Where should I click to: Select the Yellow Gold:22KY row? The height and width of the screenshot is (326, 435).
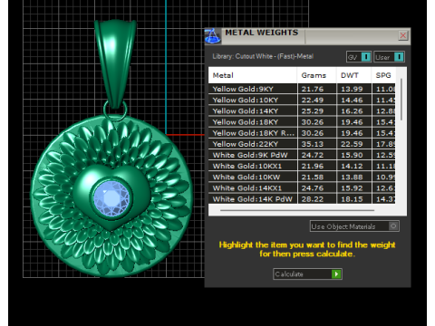302,144
